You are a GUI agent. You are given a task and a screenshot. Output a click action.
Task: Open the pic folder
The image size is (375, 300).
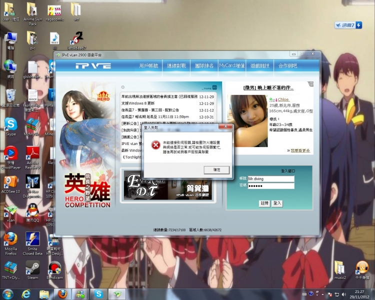pos(32,40)
